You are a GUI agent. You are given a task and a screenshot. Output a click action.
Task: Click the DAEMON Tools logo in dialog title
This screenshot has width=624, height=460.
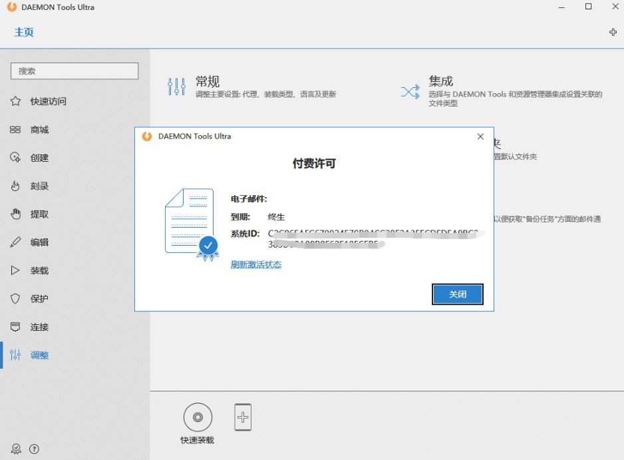pos(147,136)
